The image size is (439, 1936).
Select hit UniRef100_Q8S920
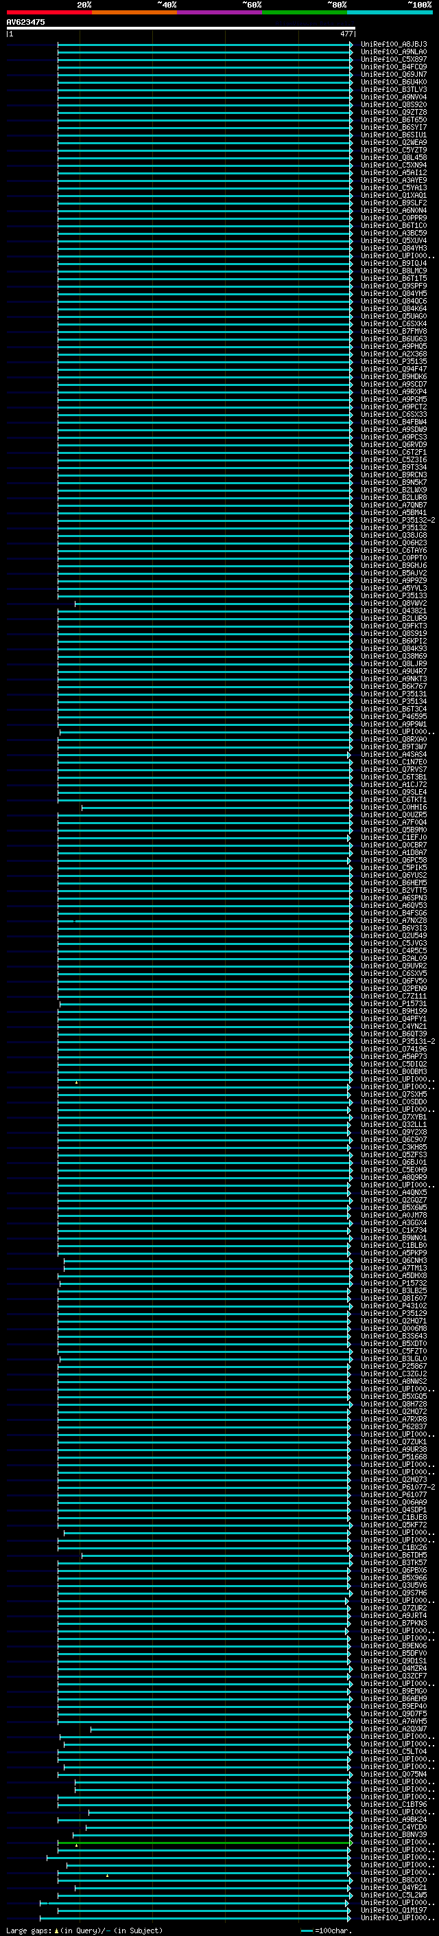pyautogui.click(x=394, y=104)
